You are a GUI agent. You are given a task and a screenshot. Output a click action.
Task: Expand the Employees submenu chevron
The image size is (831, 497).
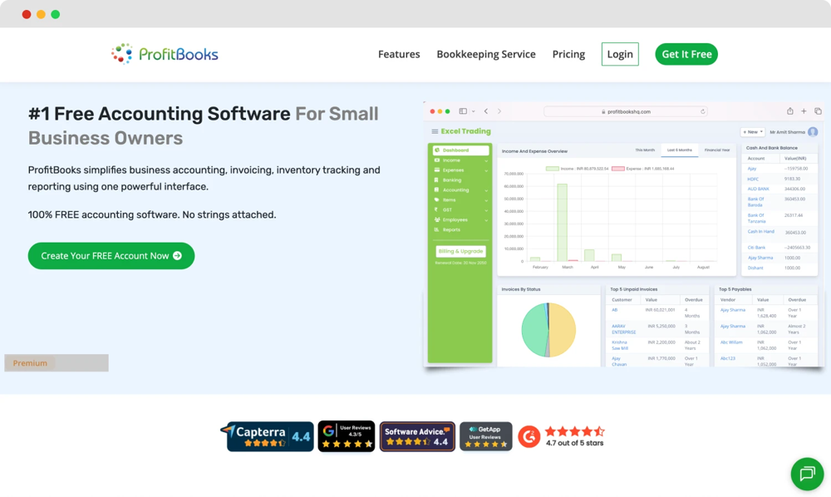point(487,220)
